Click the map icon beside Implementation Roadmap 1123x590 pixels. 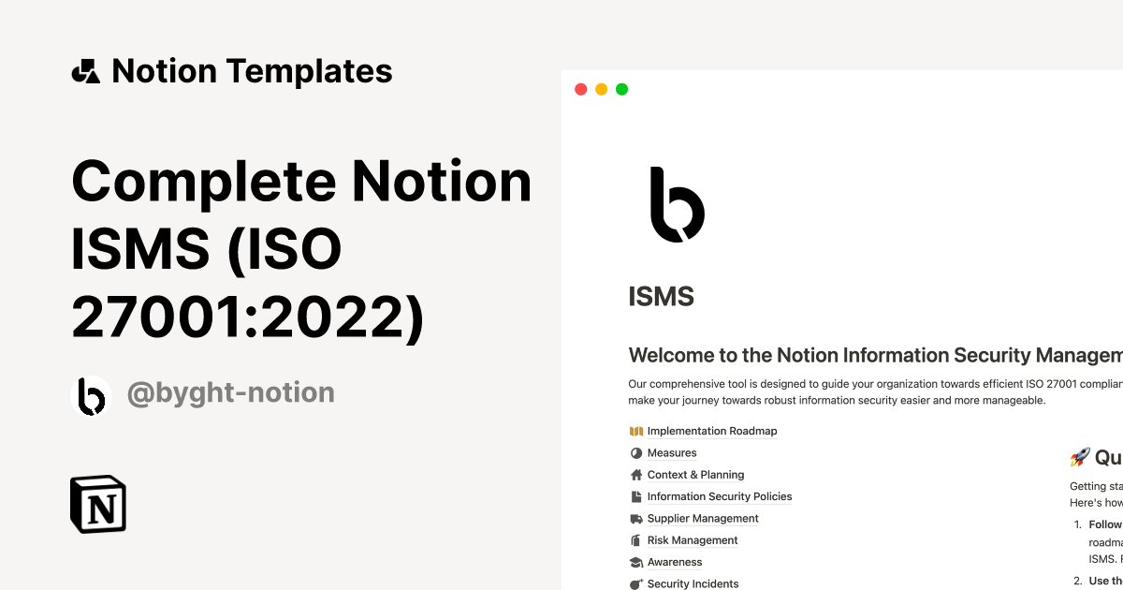click(x=634, y=431)
